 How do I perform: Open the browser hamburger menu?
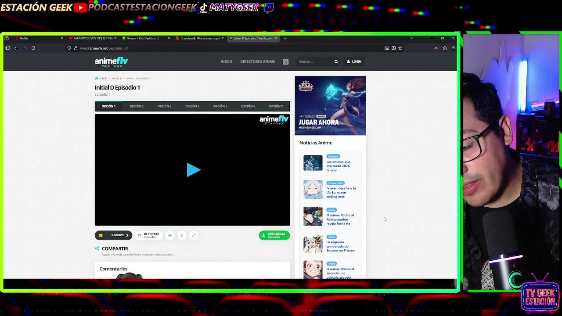point(453,48)
